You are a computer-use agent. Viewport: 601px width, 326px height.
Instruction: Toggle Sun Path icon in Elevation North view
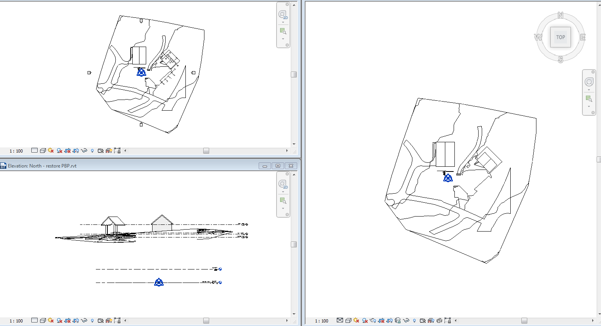[51, 320]
